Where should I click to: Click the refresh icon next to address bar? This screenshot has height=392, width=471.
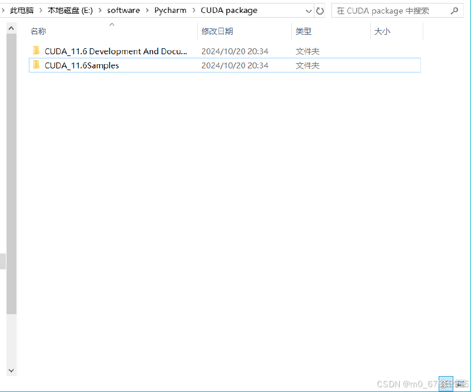(320, 11)
